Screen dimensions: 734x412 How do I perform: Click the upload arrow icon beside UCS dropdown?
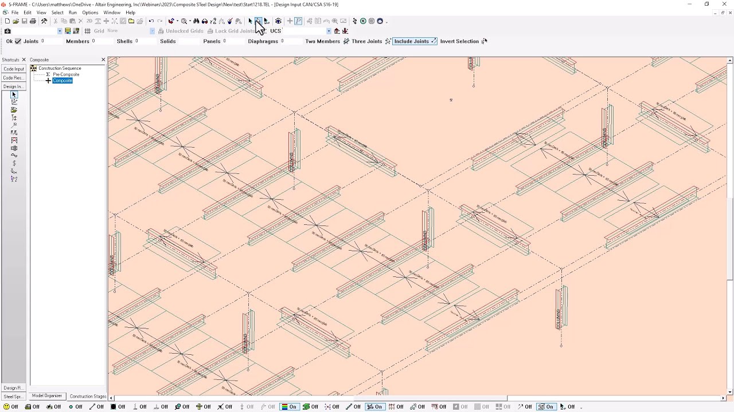337,31
